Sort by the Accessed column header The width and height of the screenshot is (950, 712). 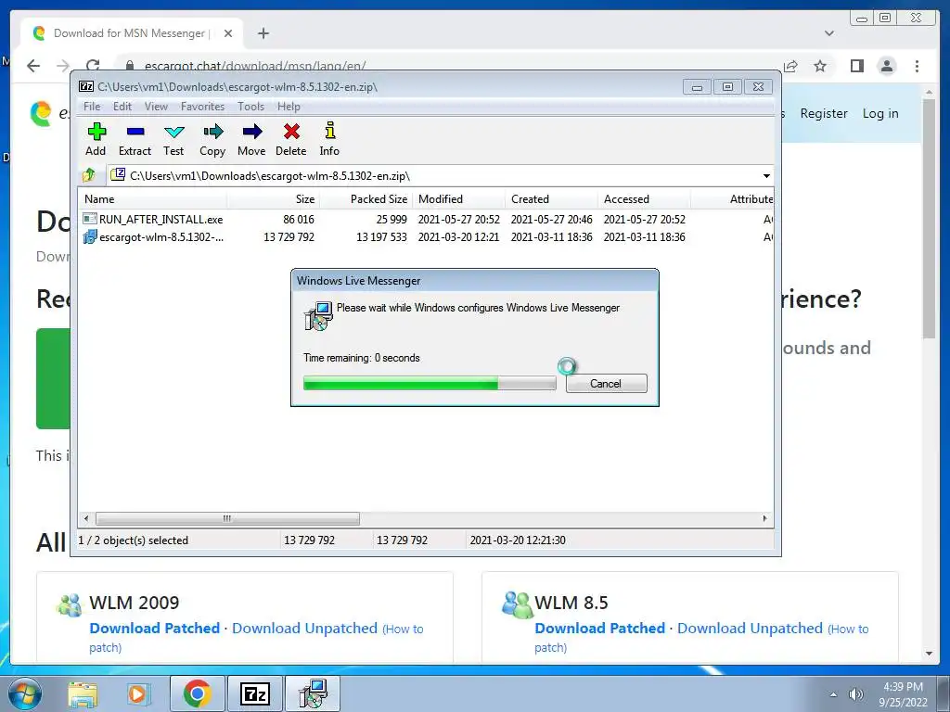(x=644, y=199)
